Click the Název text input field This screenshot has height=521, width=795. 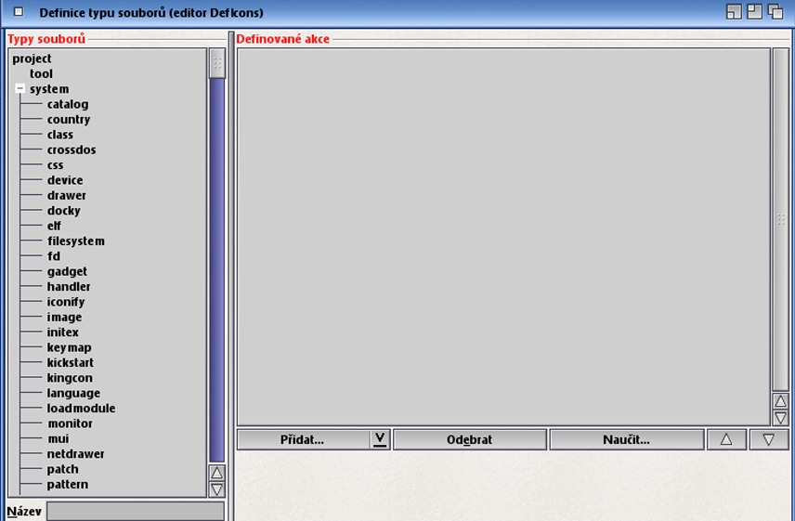click(x=136, y=511)
